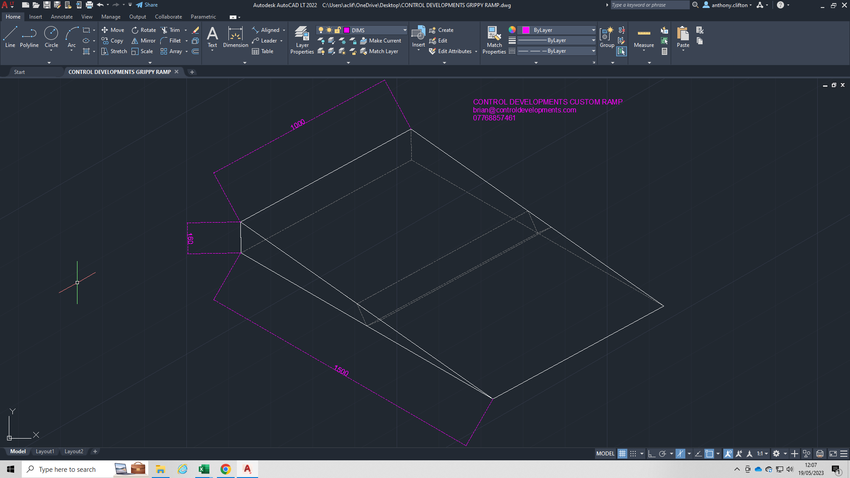Click Make Current layer button
Screen dimensions: 850x478
click(380, 41)
